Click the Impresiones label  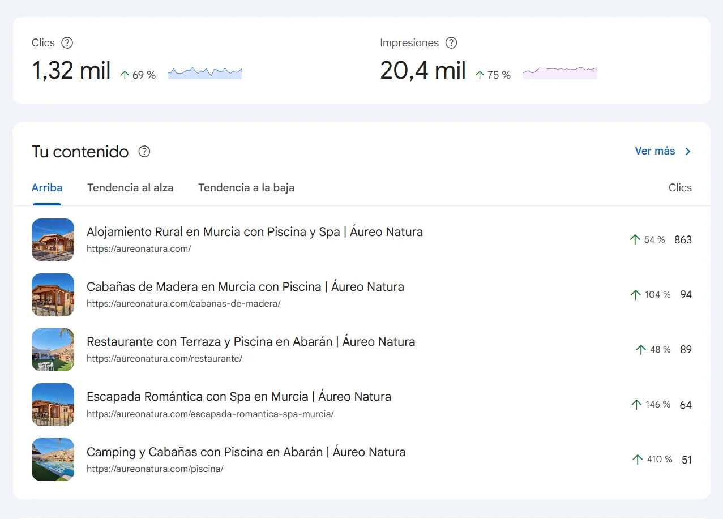click(409, 43)
